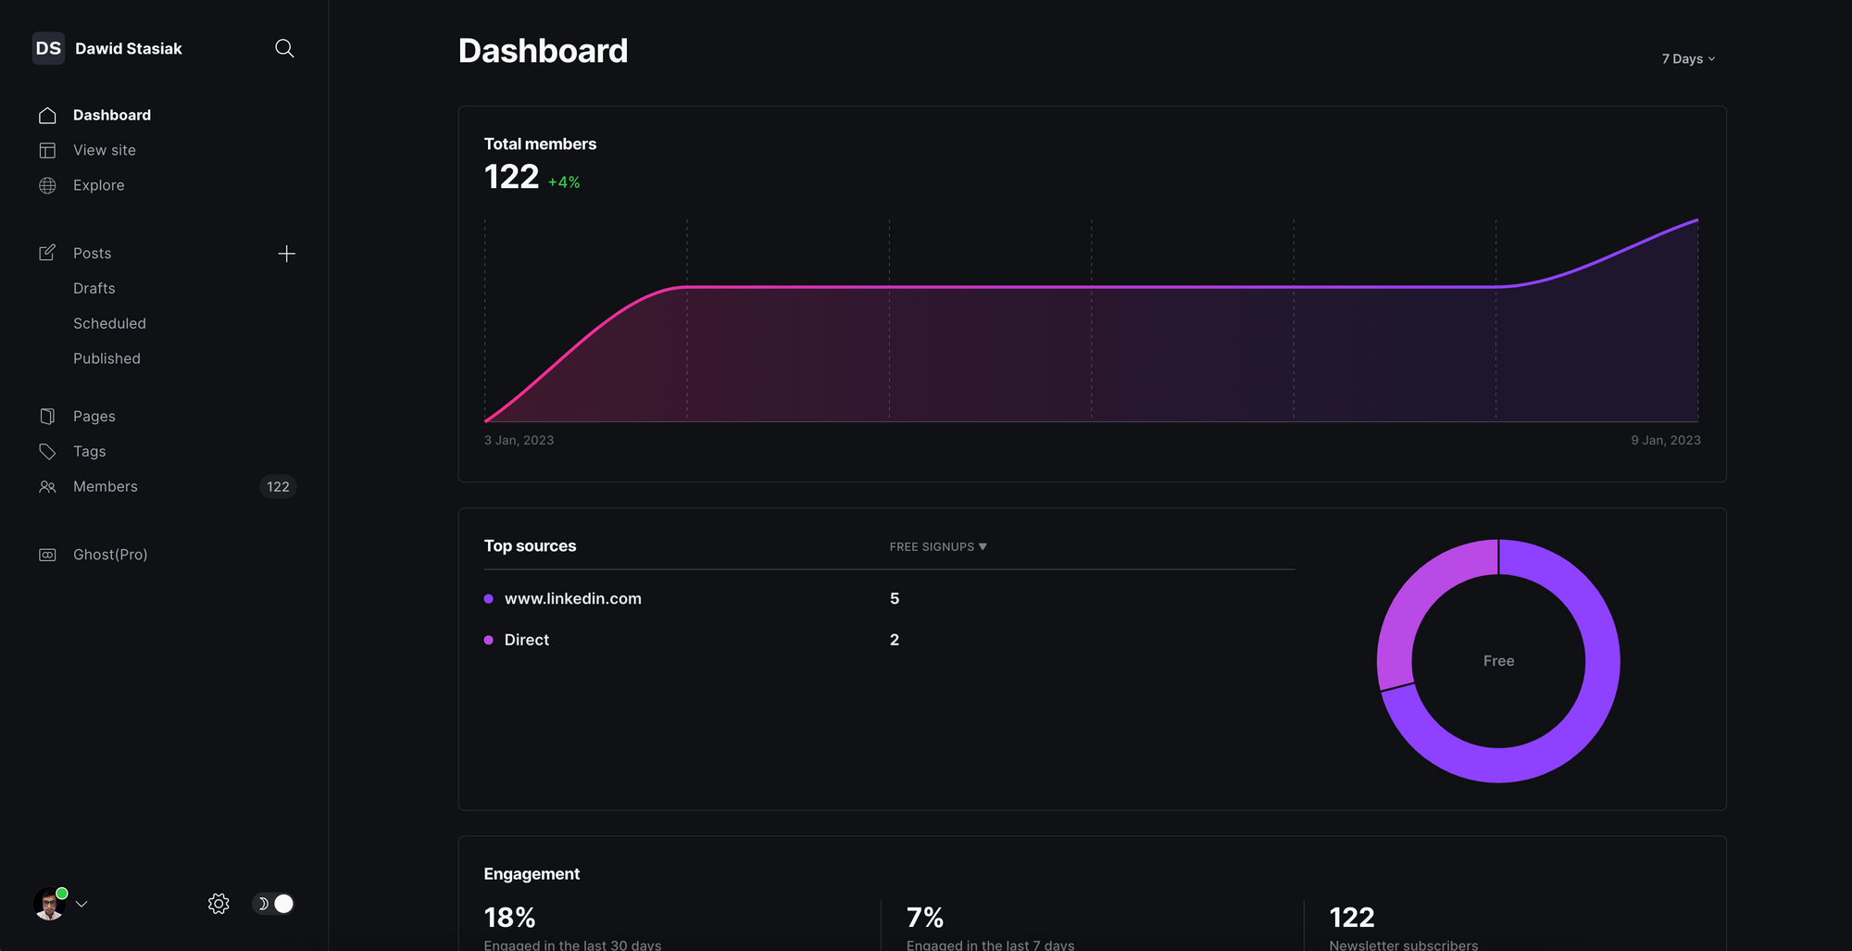The width and height of the screenshot is (1852, 951).
Task: Click the Dashboard home icon
Action: click(47, 115)
